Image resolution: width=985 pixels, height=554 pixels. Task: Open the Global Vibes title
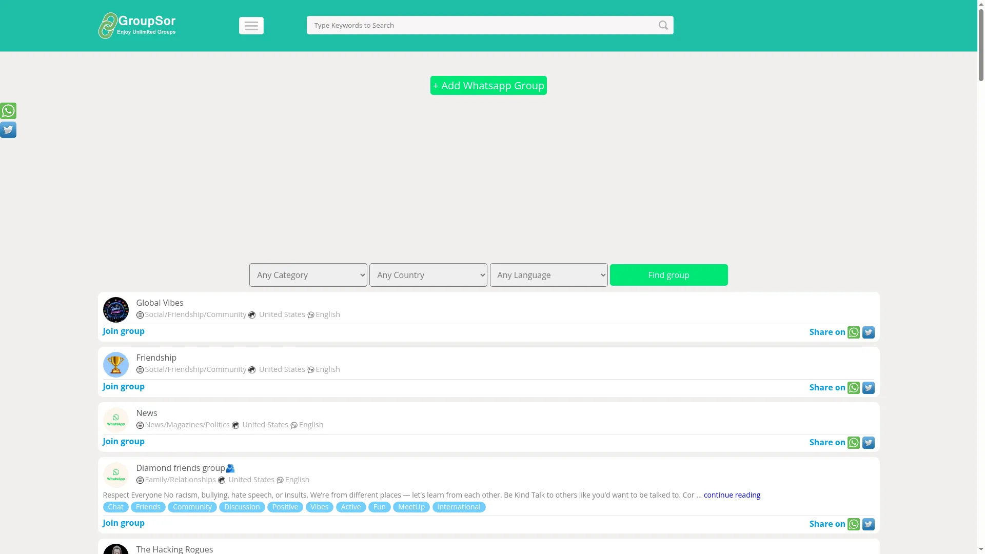(160, 303)
